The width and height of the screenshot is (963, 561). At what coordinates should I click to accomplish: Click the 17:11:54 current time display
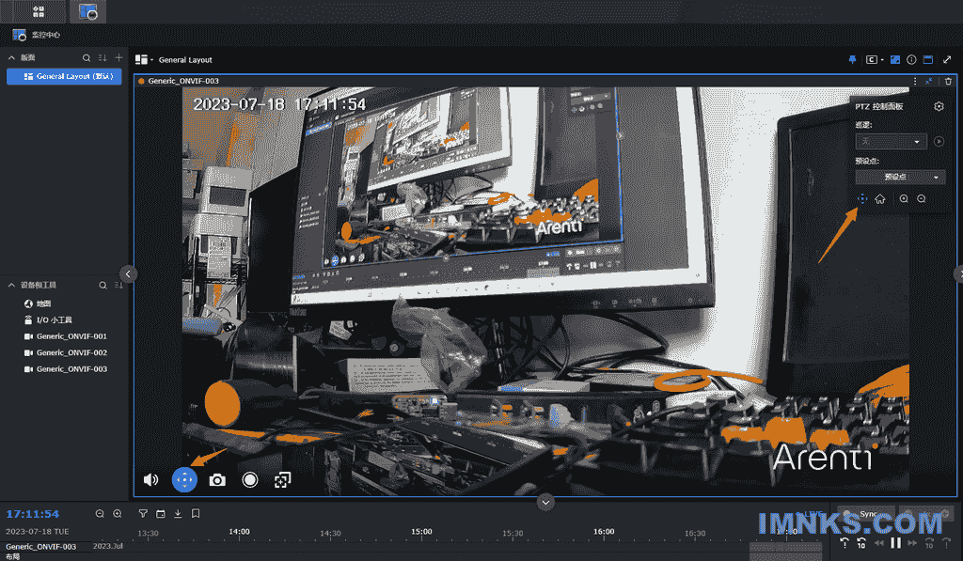(x=33, y=514)
